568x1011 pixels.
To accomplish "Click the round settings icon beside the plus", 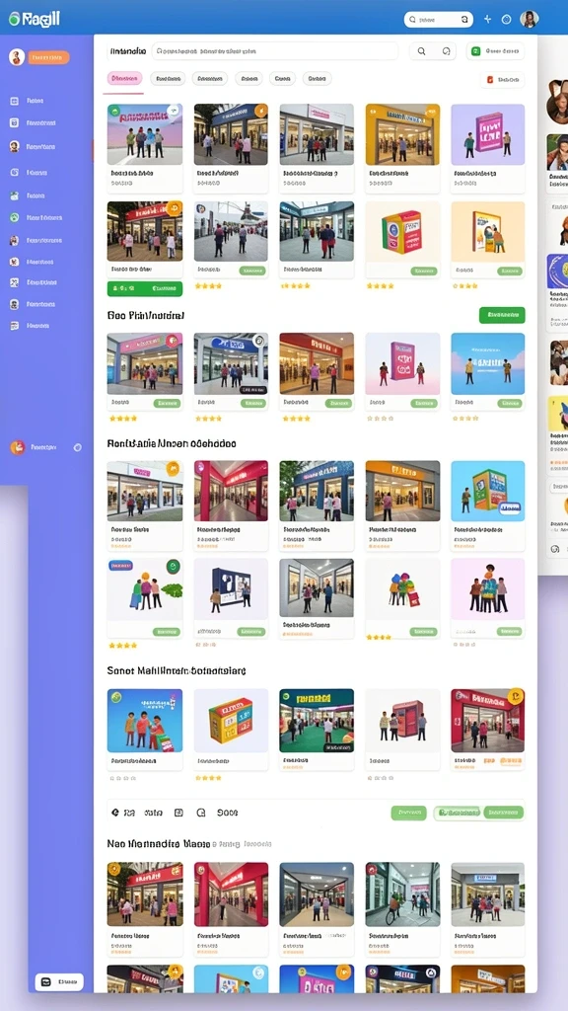I will point(506,20).
